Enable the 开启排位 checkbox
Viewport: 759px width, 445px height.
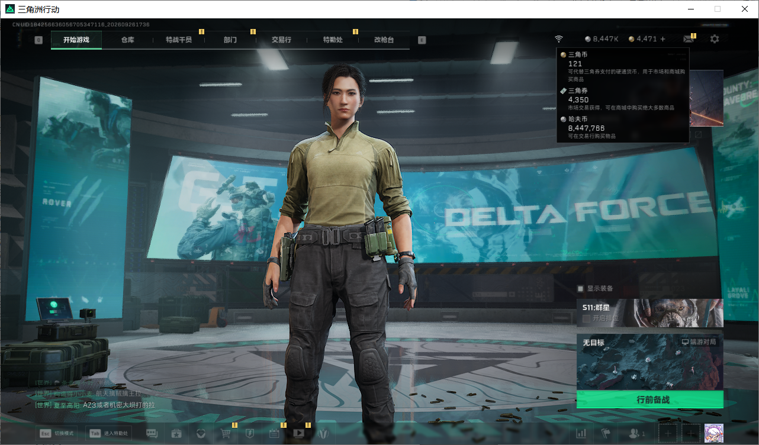pyautogui.click(x=587, y=318)
